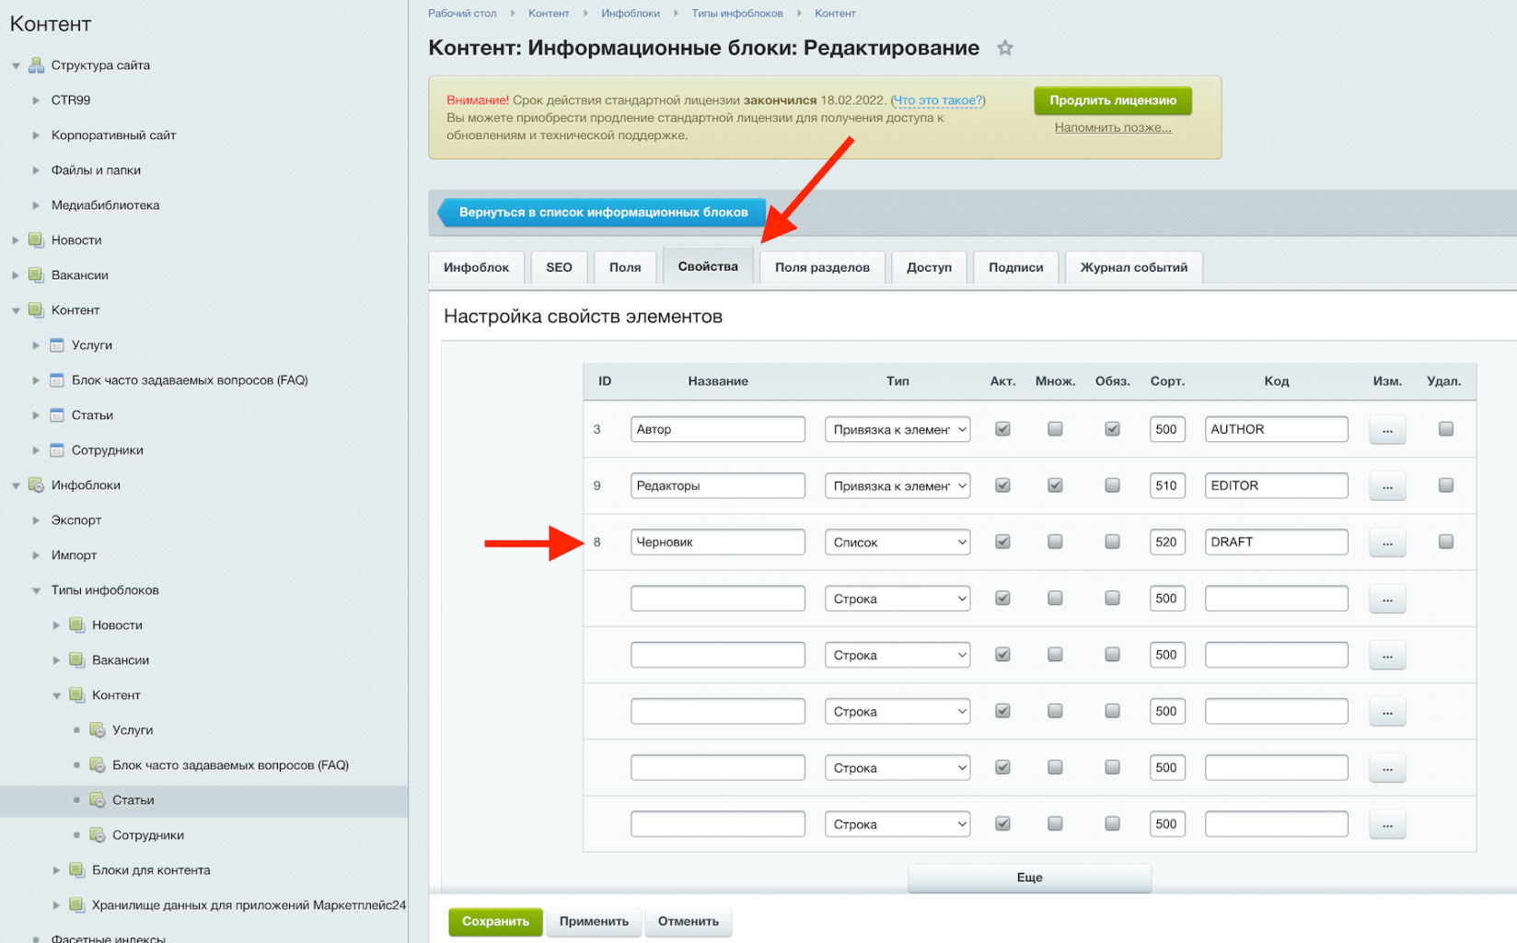Click the Услуги iblock type icon
This screenshot has width=1517, height=943.
click(x=98, y=730)
